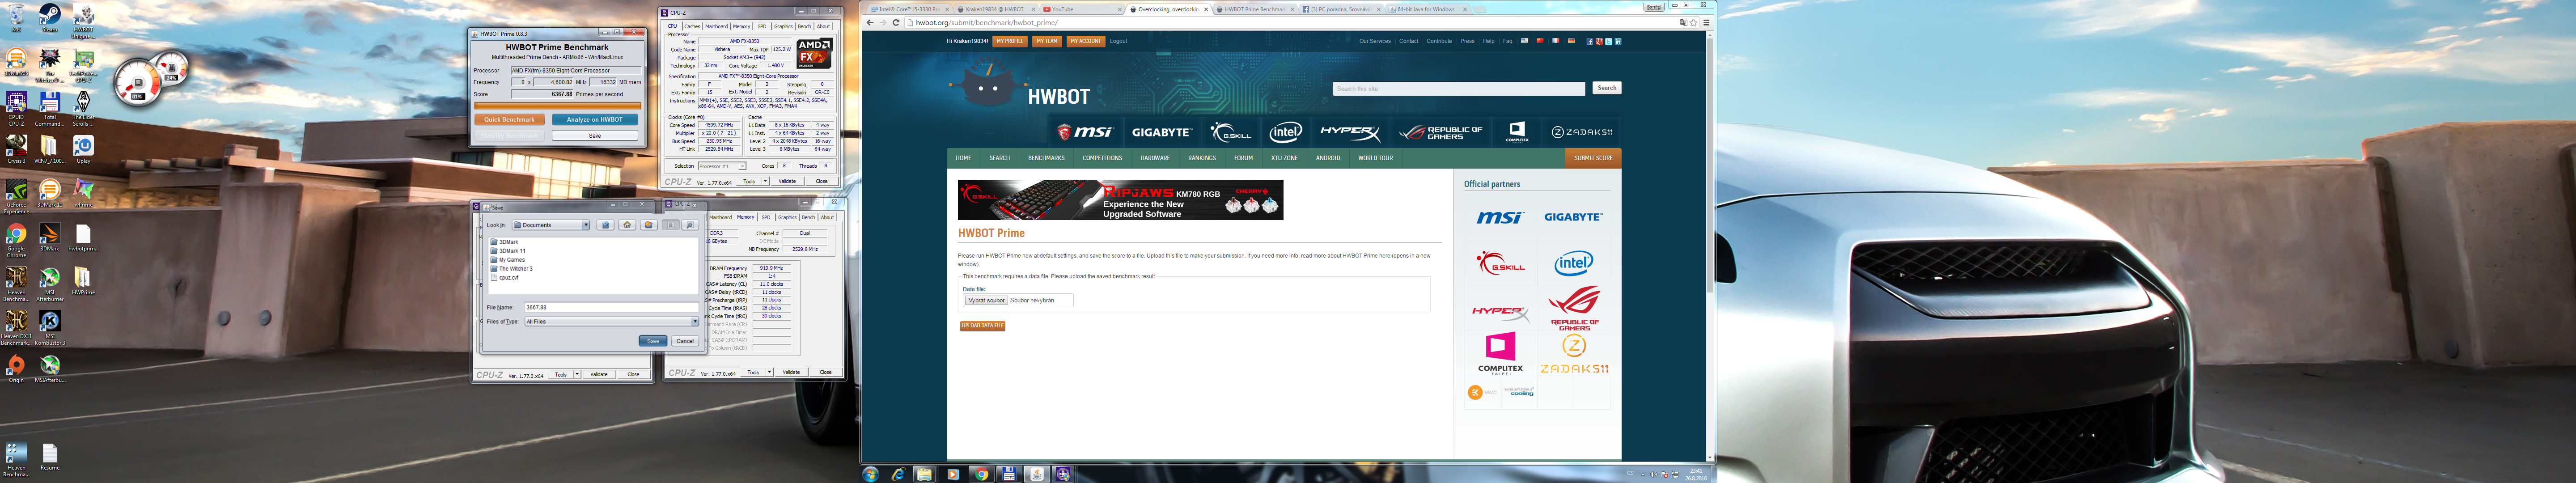Viewport: 2576px width, 483px height.
Task: Click Logout link on HWBOT
Action: 1118,41
